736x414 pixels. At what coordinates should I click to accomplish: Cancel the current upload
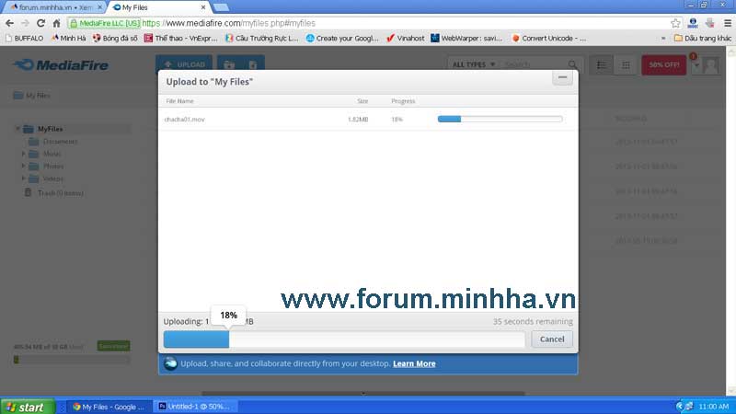click(551, 339)
